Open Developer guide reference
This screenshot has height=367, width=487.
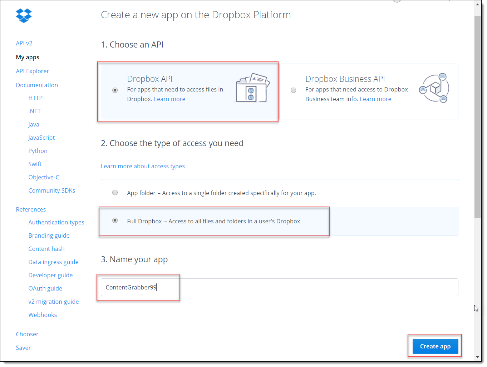50,275
